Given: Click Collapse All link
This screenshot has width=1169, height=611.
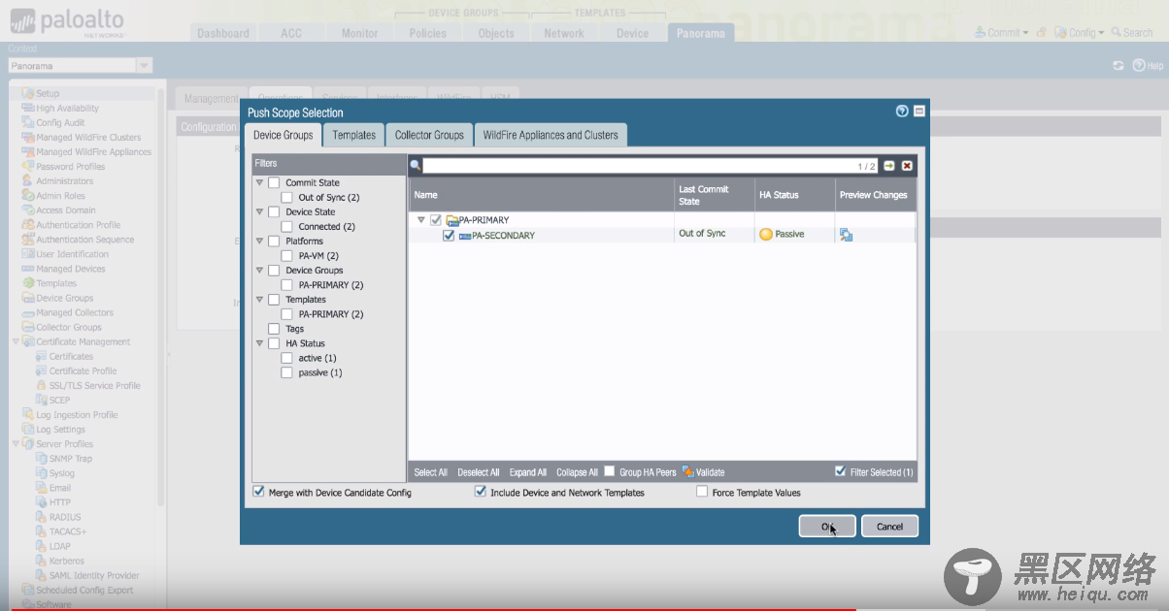Looking at the screenshot, I should tap(577, 472).
